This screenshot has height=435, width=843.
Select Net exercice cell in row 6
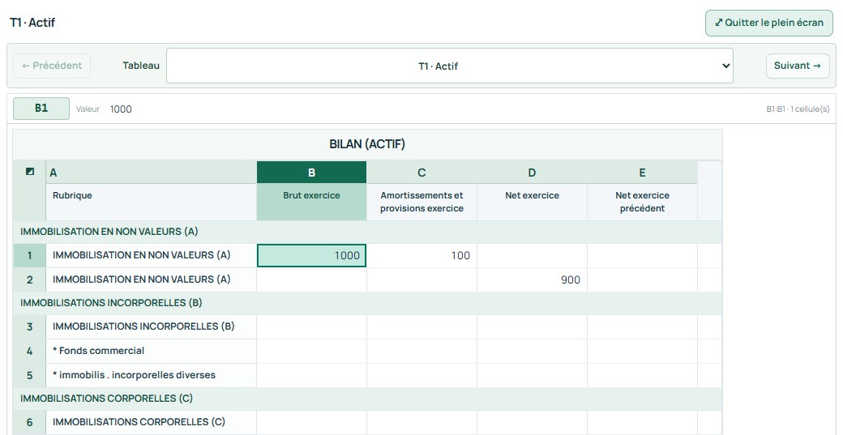(533, 423)
